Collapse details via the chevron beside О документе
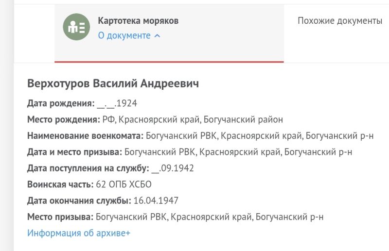This screenshot has height=251, width=389. coord(157,36)
